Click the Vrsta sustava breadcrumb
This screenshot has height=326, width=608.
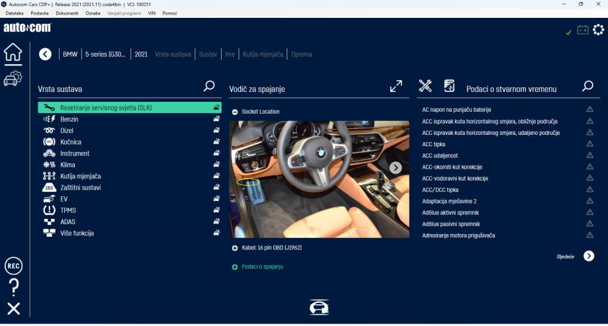click(173, 54)
